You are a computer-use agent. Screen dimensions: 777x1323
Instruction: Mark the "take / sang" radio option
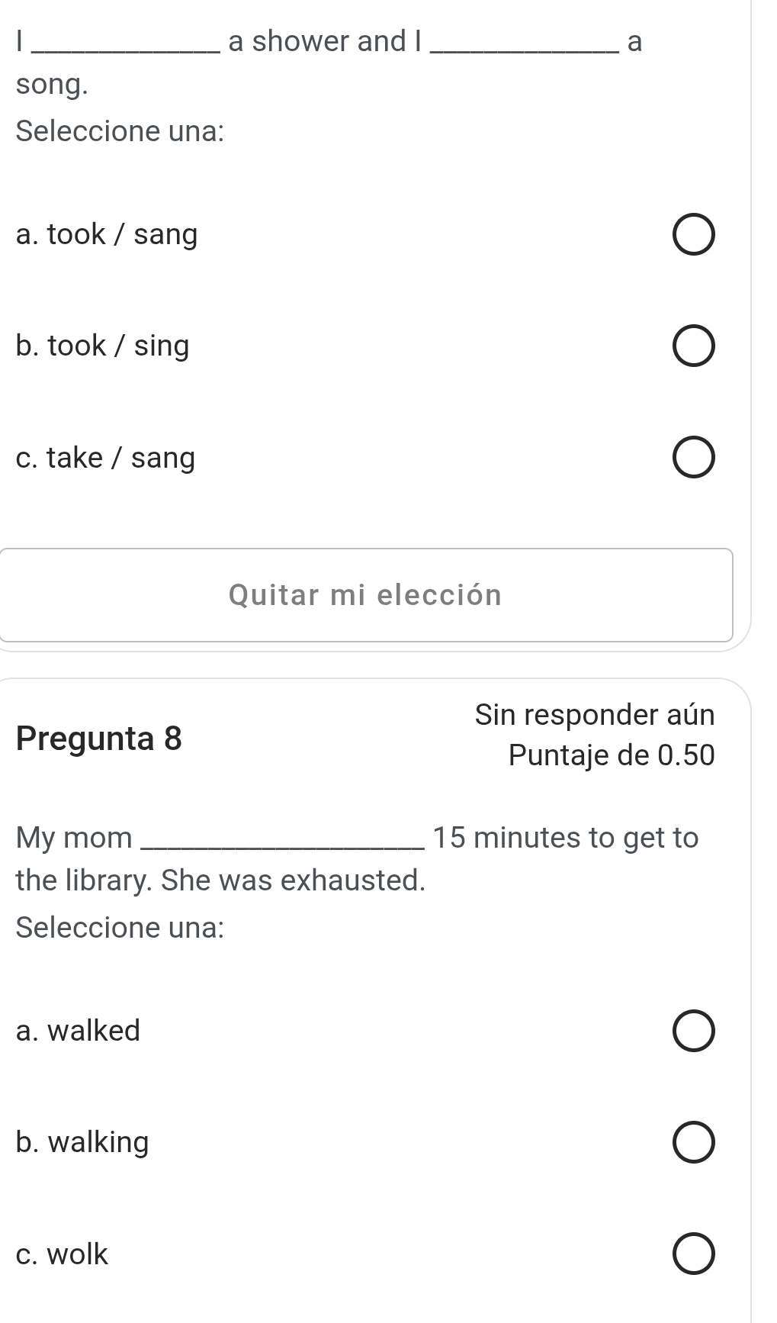pos(694,458)
